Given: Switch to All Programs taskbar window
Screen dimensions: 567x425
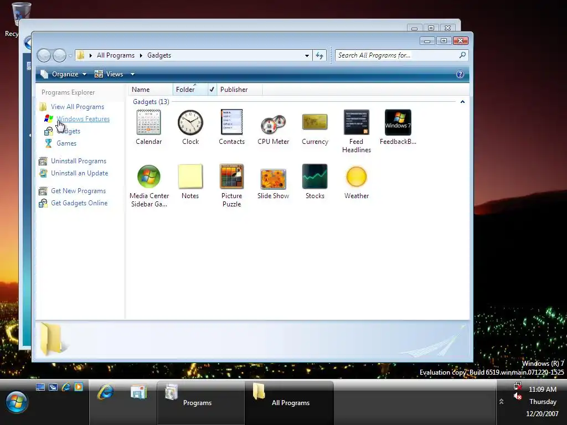Looking at the screenshot, I should tap(289, 403).
